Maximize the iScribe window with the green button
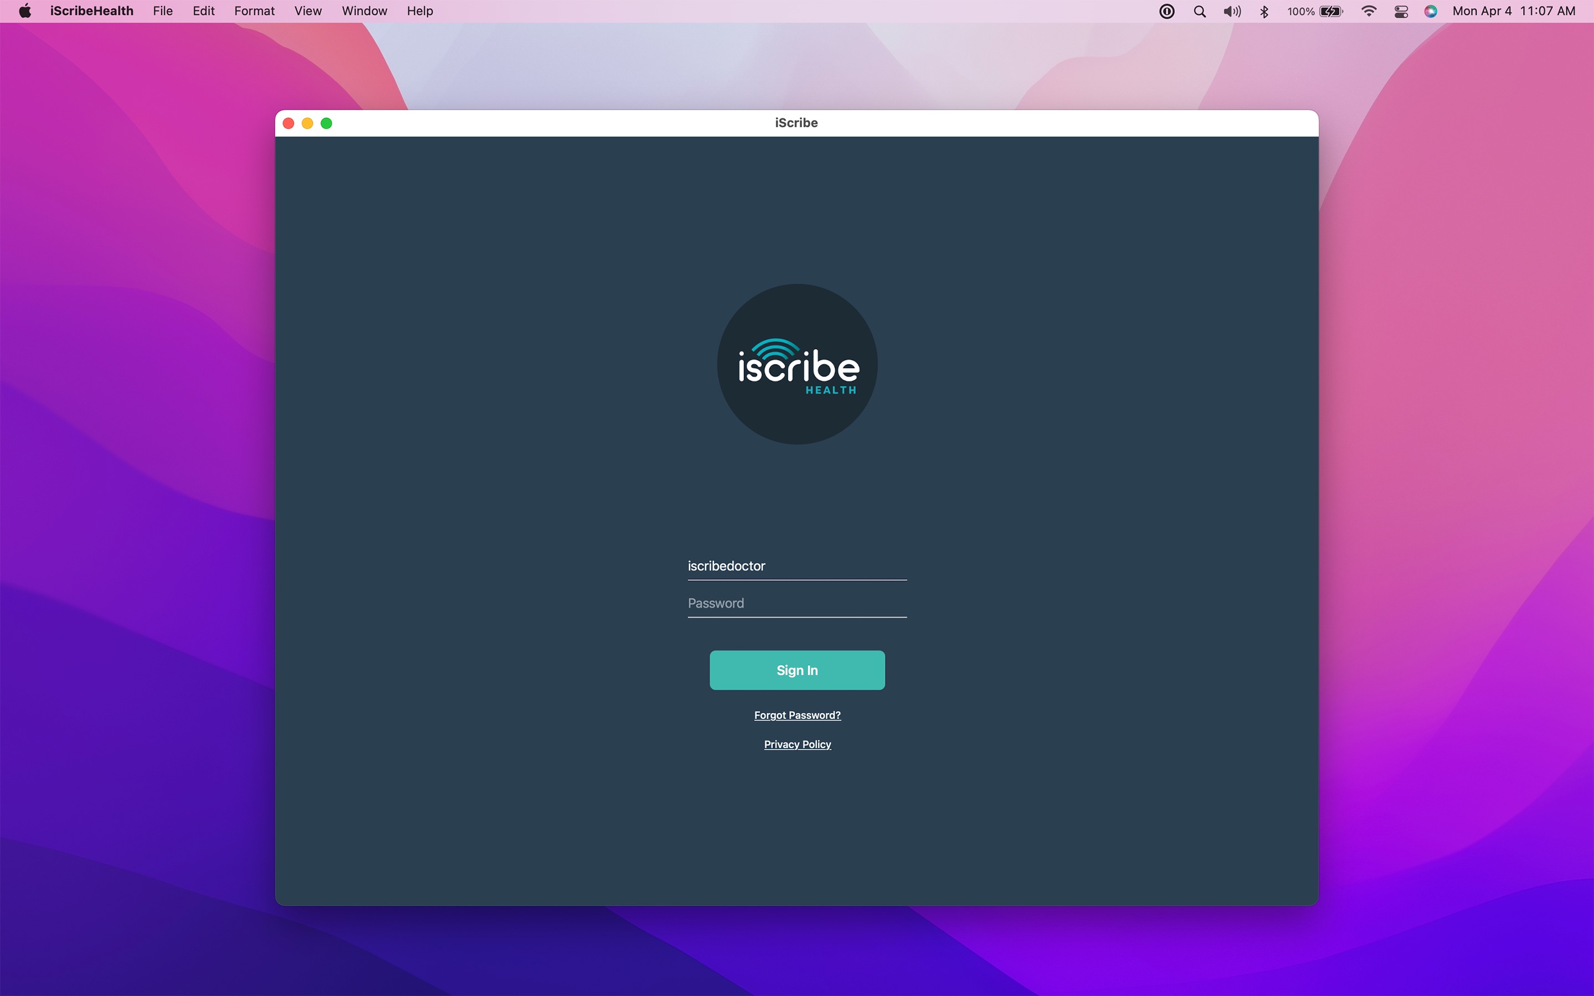The width and height of the screenshot is (1594, 996). (327, 123)
